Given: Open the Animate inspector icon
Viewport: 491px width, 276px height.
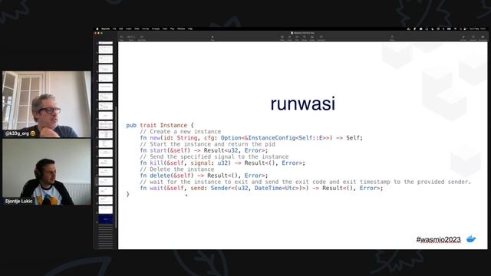Looking at the screenshot, I should coord(473,38).
